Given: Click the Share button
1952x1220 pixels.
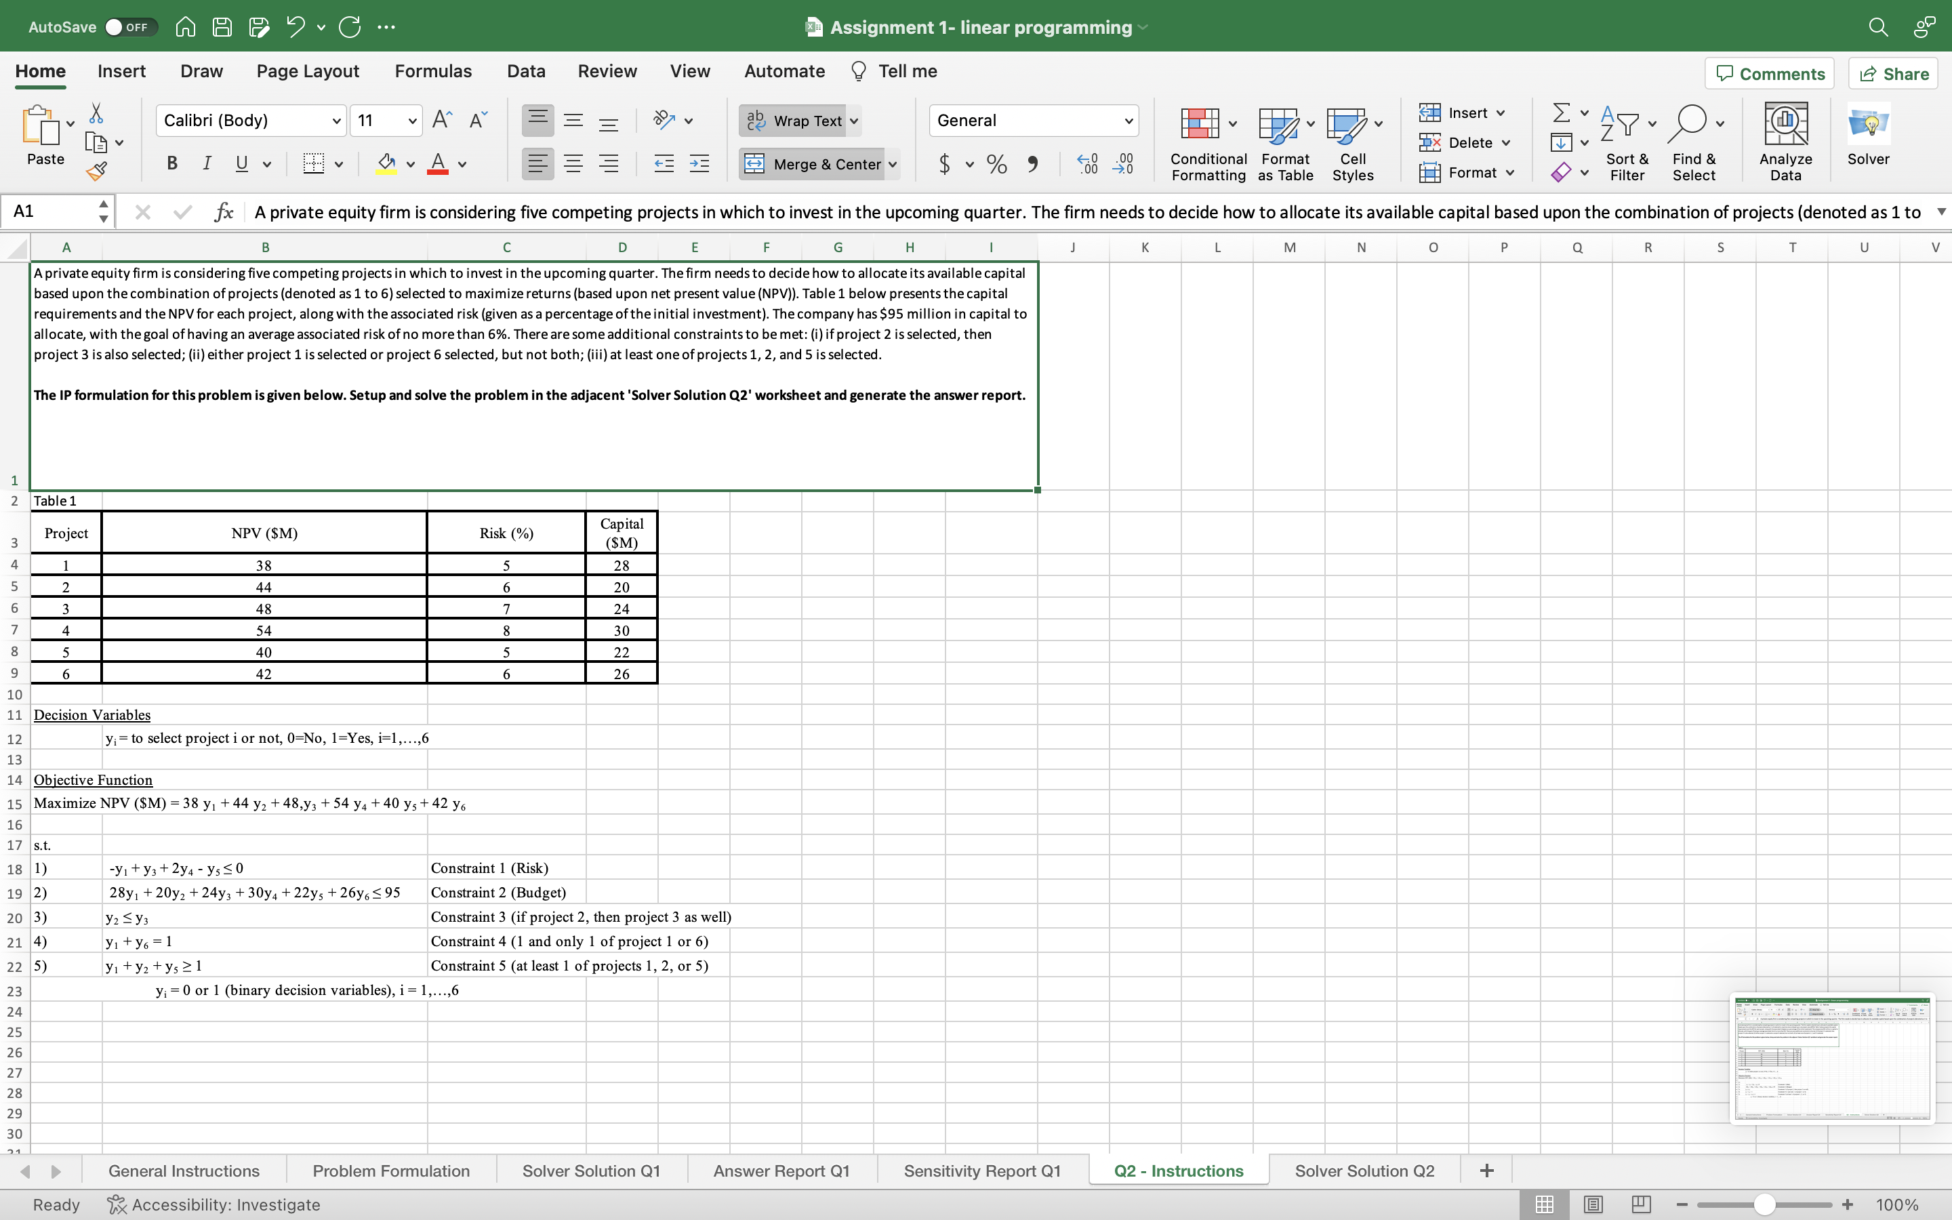Looking at the screenshot, I should (x=1893, y=73).
